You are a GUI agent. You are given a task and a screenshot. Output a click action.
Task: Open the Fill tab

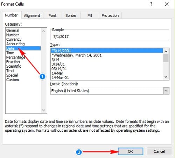(90, 15)
